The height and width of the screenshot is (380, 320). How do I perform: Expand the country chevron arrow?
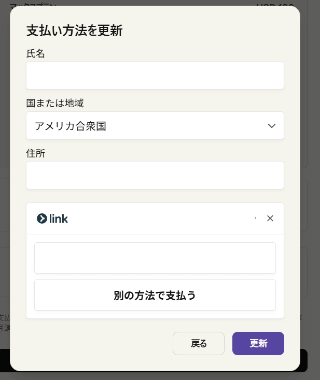[271, 126]
